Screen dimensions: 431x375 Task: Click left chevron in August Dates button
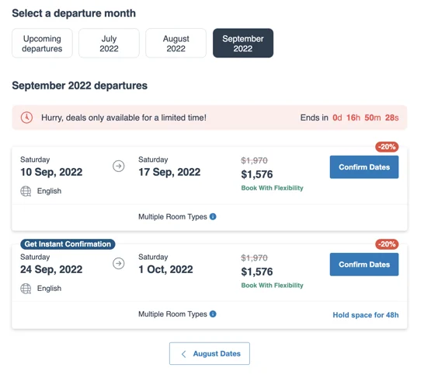point(184,354)
